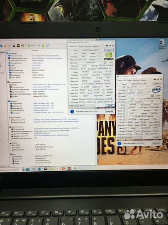Click the Close button in NVIDIA GPU-Z
This screenshot has height=225, width=168.
(110, 105)
